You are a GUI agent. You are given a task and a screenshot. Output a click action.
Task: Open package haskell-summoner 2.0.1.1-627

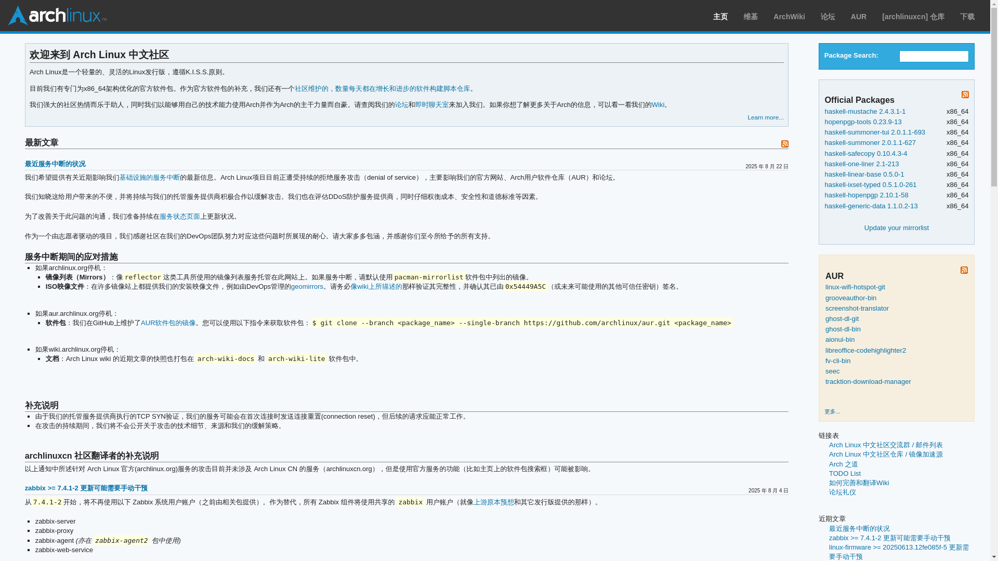(x=870, y=143)
